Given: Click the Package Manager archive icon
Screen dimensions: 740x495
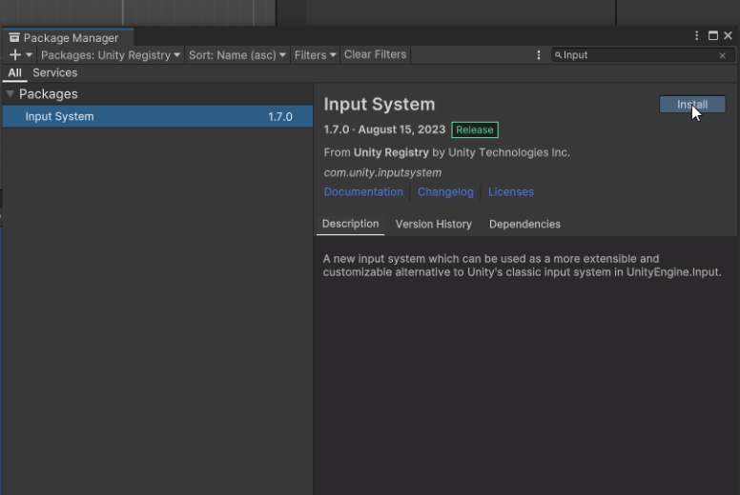Looking at the screenshot, I should coord(14,38).
